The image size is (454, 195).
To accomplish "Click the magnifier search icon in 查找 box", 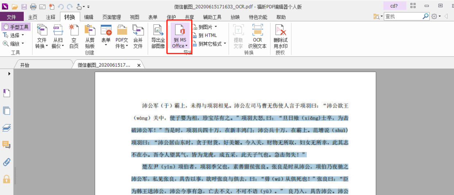I will point(426,16).
